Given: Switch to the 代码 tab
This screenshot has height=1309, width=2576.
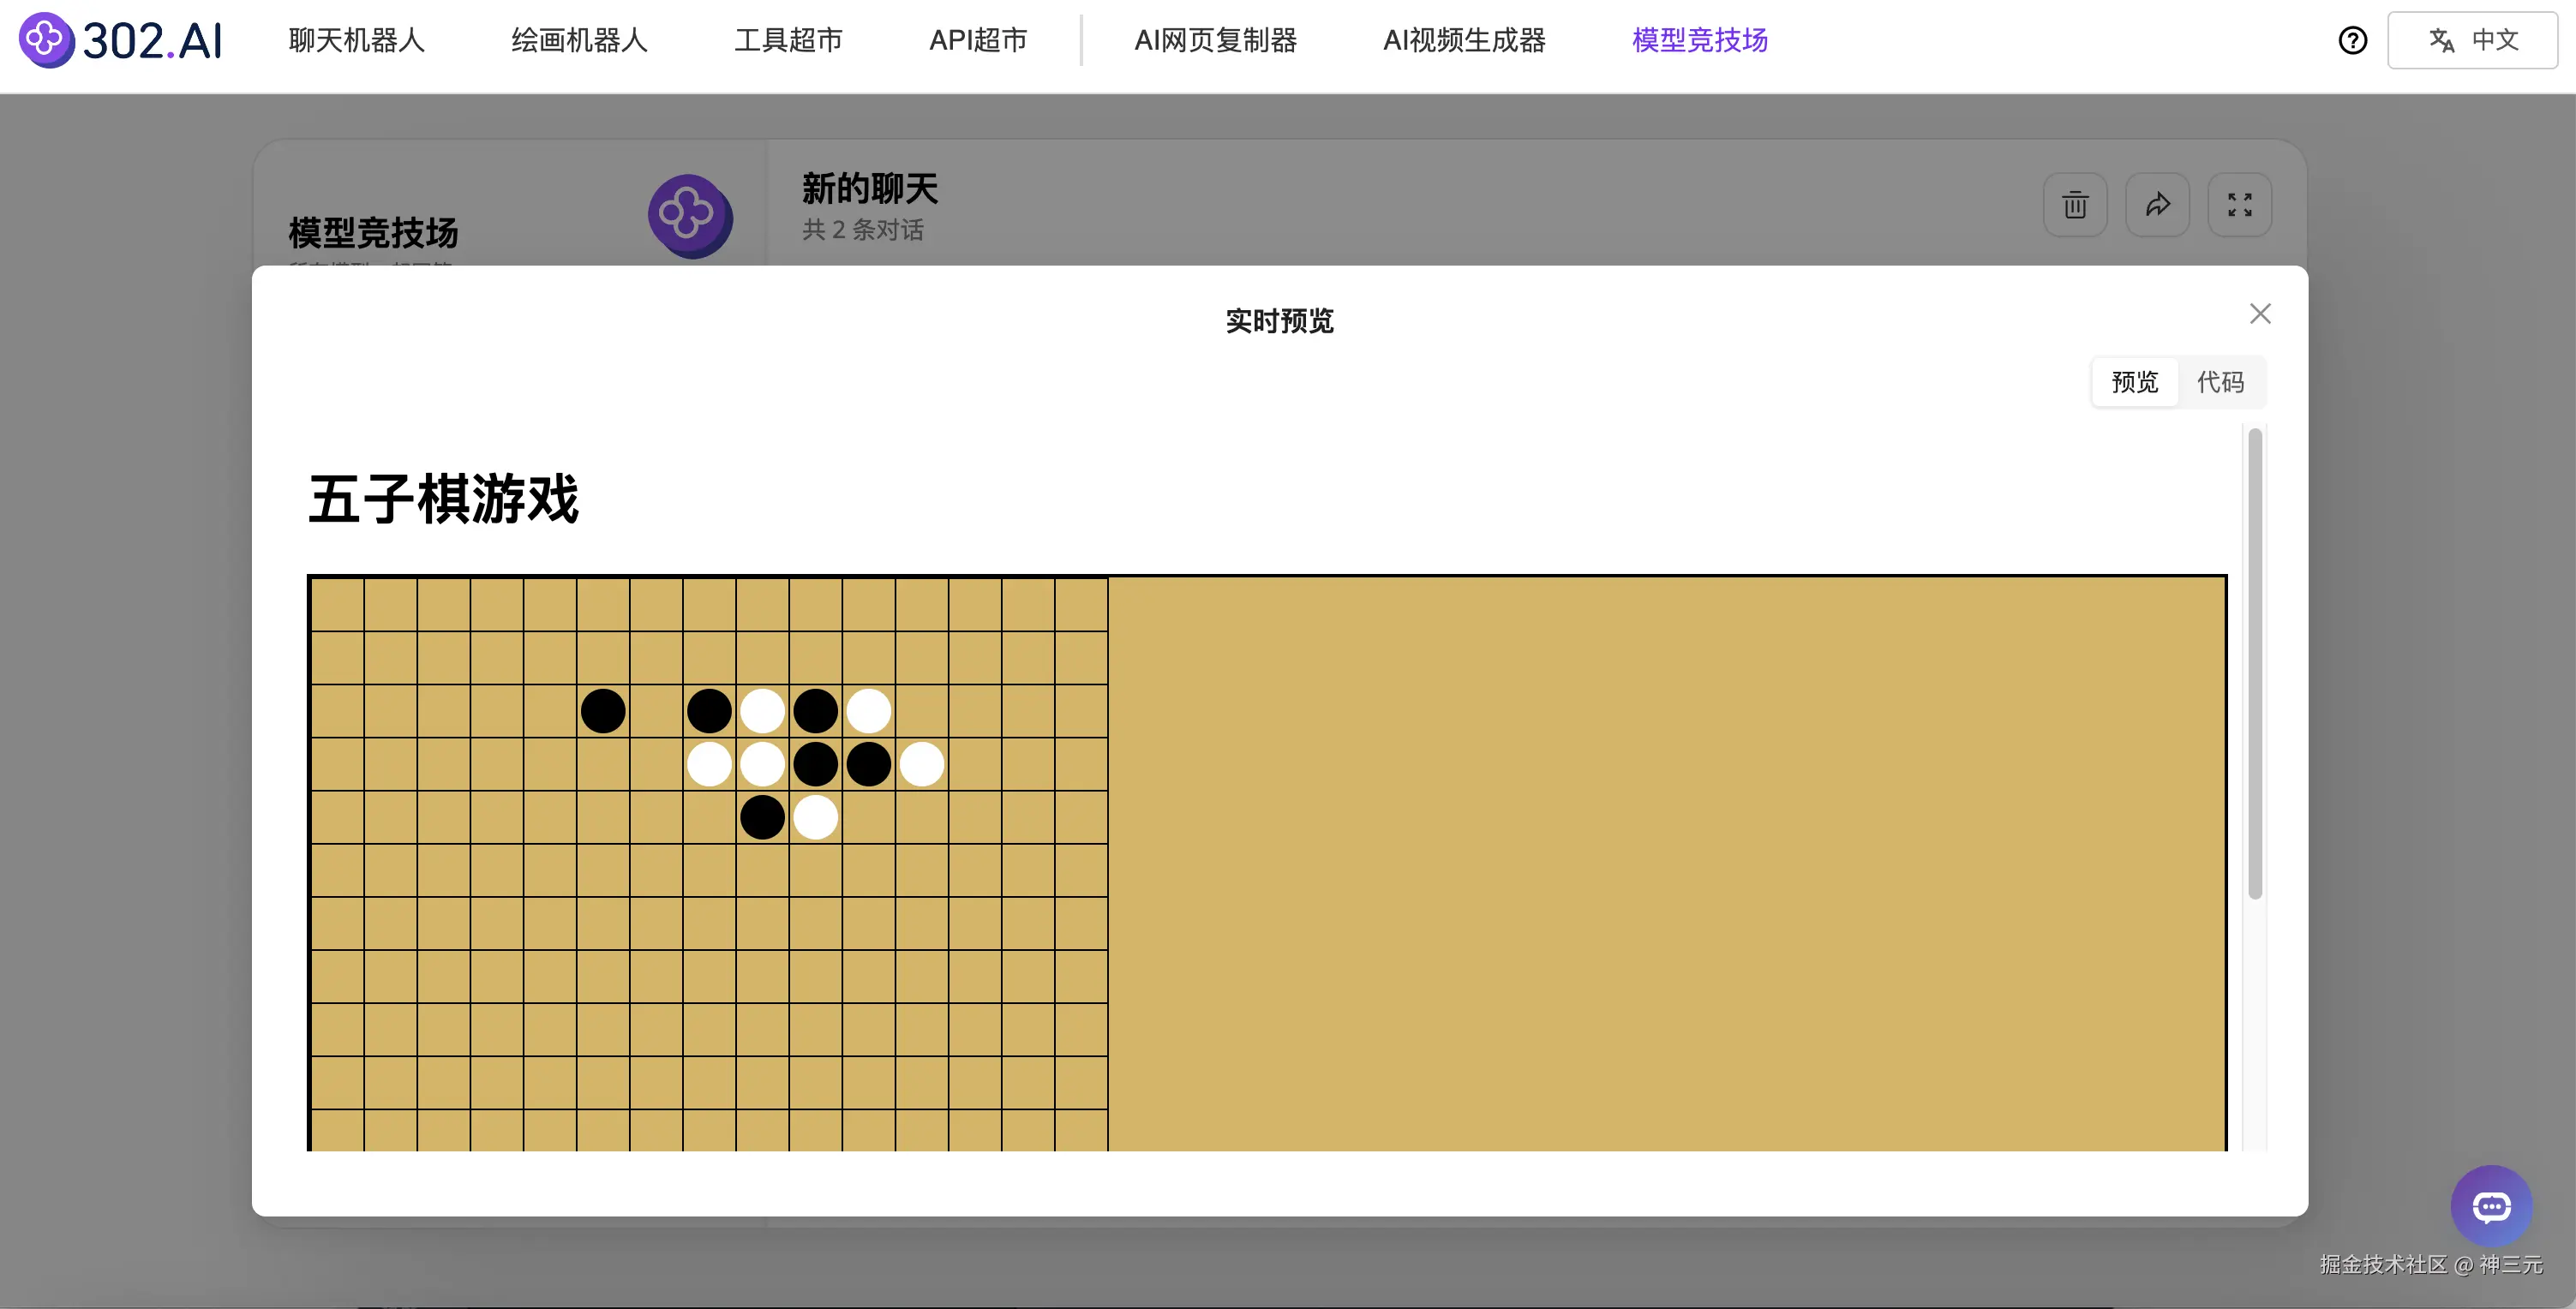Looking at the screenshot, I should click(2220, 382).
